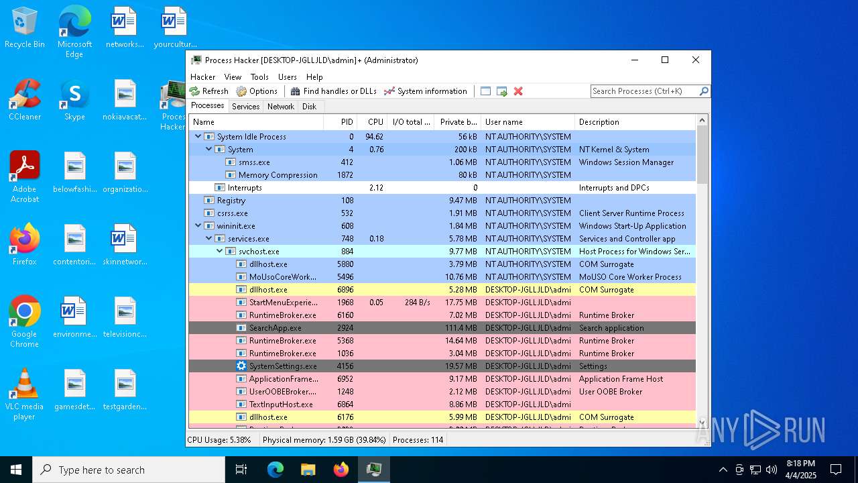Click find window and thread icon

pyautogui.click(x=501, y=91)
